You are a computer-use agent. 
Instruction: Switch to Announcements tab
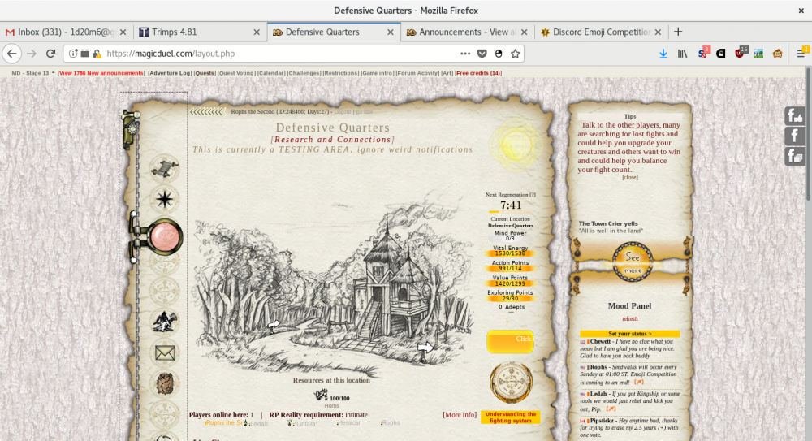pyautogui.click(x=467, y=32)
